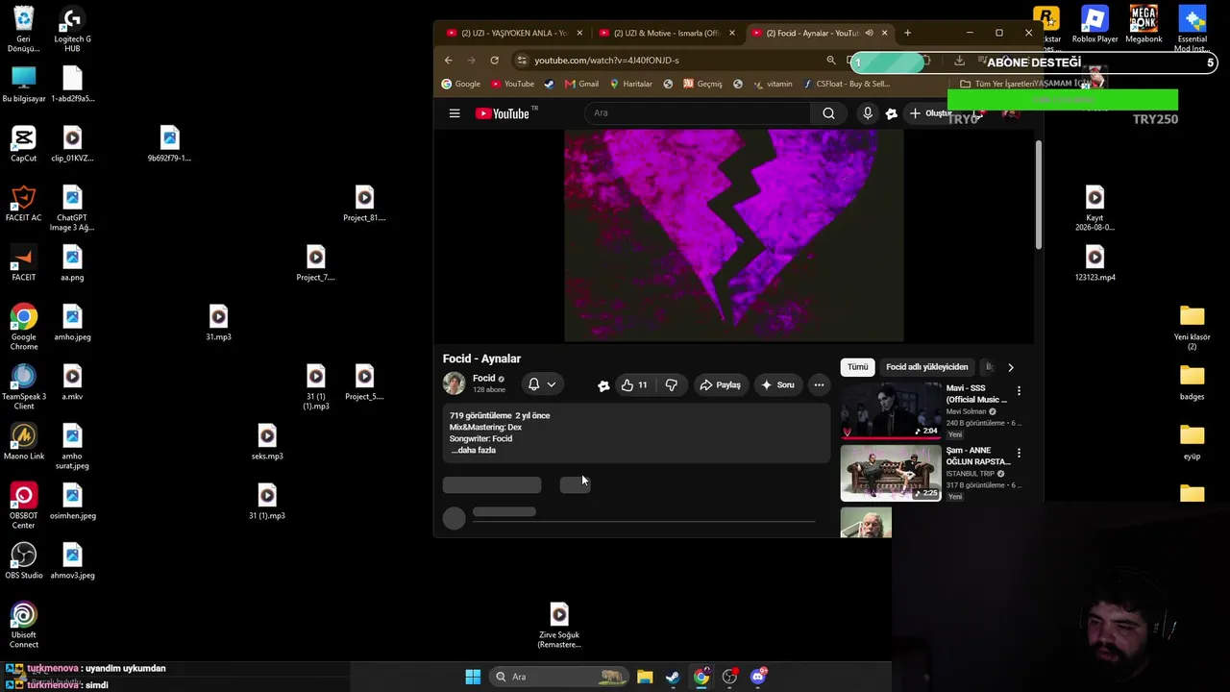Open Discord from the taskbar
The width and height of the screenshot is (1230, 692).
pos(758,677)
